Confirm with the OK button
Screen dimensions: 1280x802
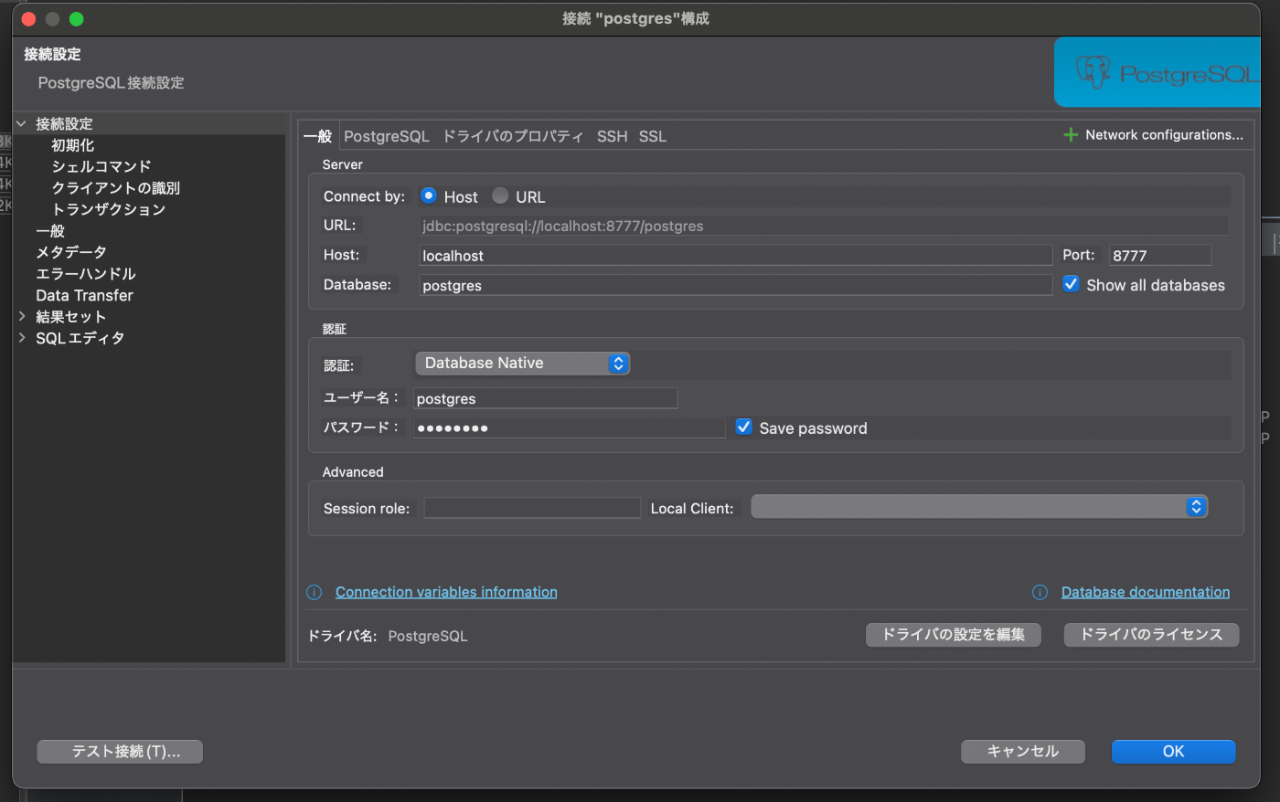(x=1174, y=752)
